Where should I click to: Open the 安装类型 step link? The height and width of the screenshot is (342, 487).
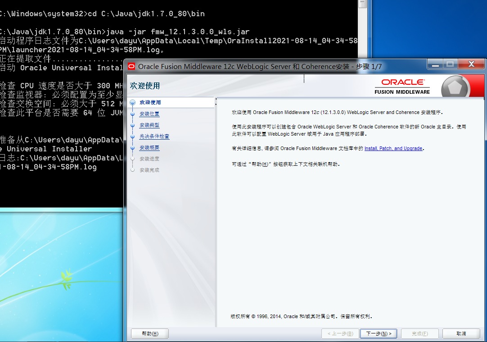149,125
